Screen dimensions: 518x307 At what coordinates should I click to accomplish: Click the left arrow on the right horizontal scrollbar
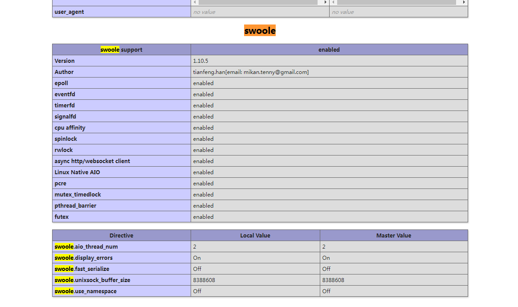pyautogui.click(x=333, y=2)
